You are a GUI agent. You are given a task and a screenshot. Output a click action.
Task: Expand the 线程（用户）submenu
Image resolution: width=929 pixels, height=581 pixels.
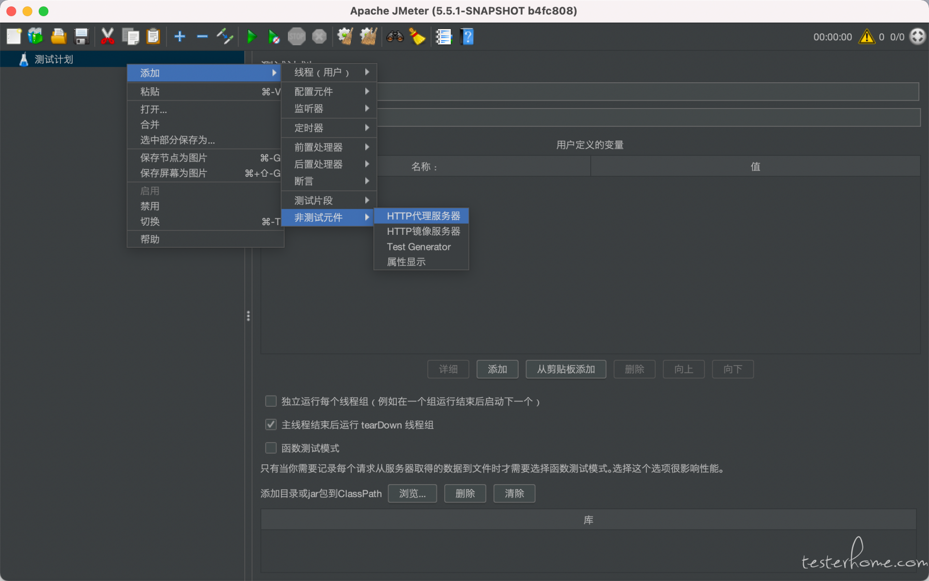point(328,72)
